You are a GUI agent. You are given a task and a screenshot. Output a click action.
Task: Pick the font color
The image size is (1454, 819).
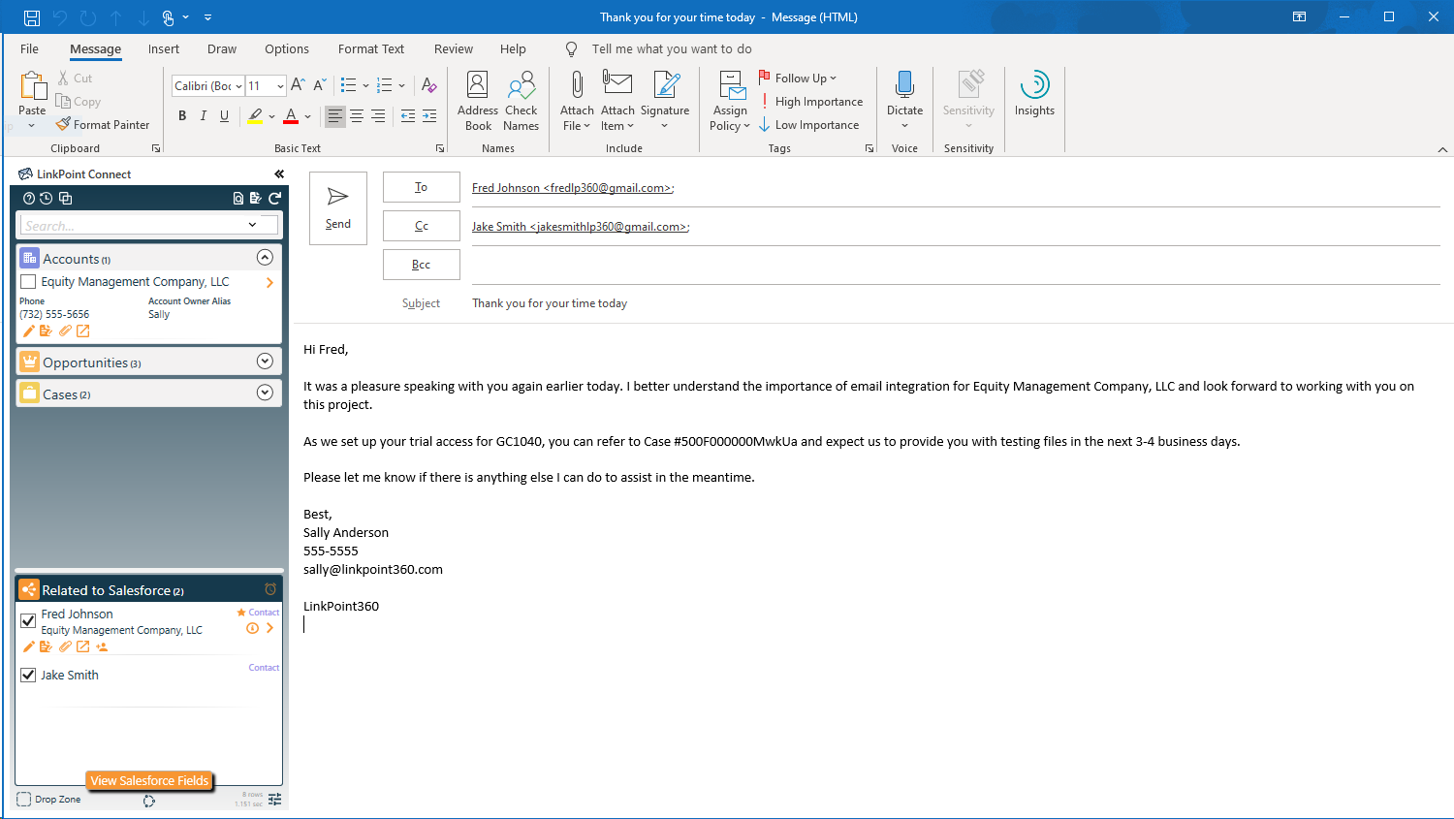click(291, 116)
